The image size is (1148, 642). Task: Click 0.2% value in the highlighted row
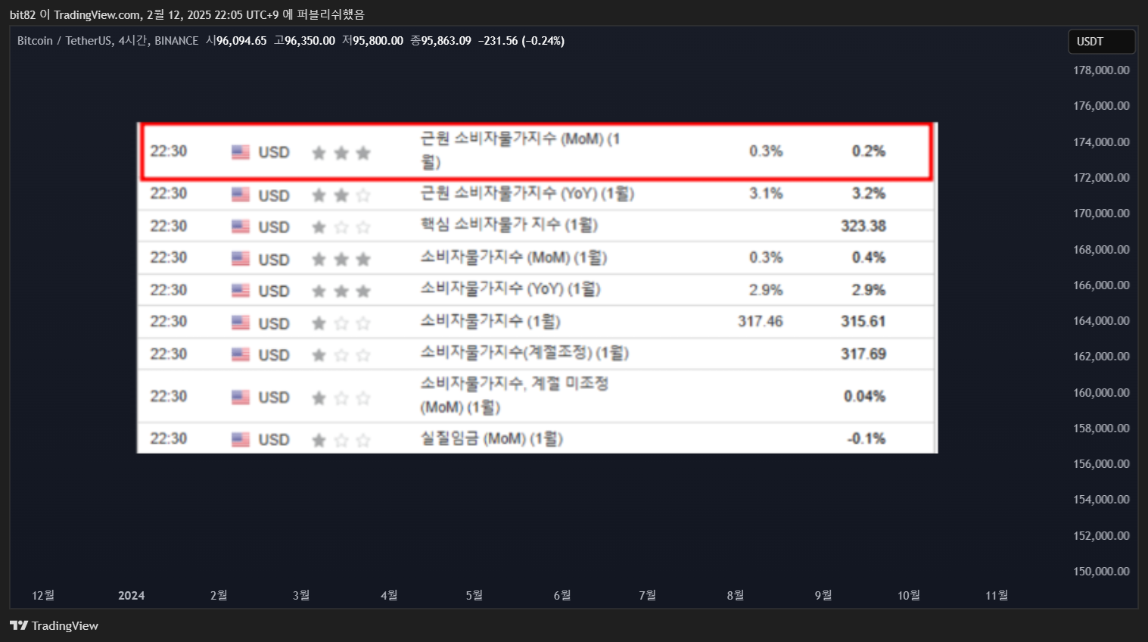(x=869, y=151)
